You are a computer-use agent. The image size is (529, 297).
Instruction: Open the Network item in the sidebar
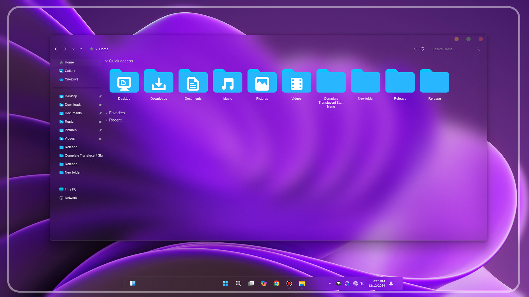[x=71, y=198]
